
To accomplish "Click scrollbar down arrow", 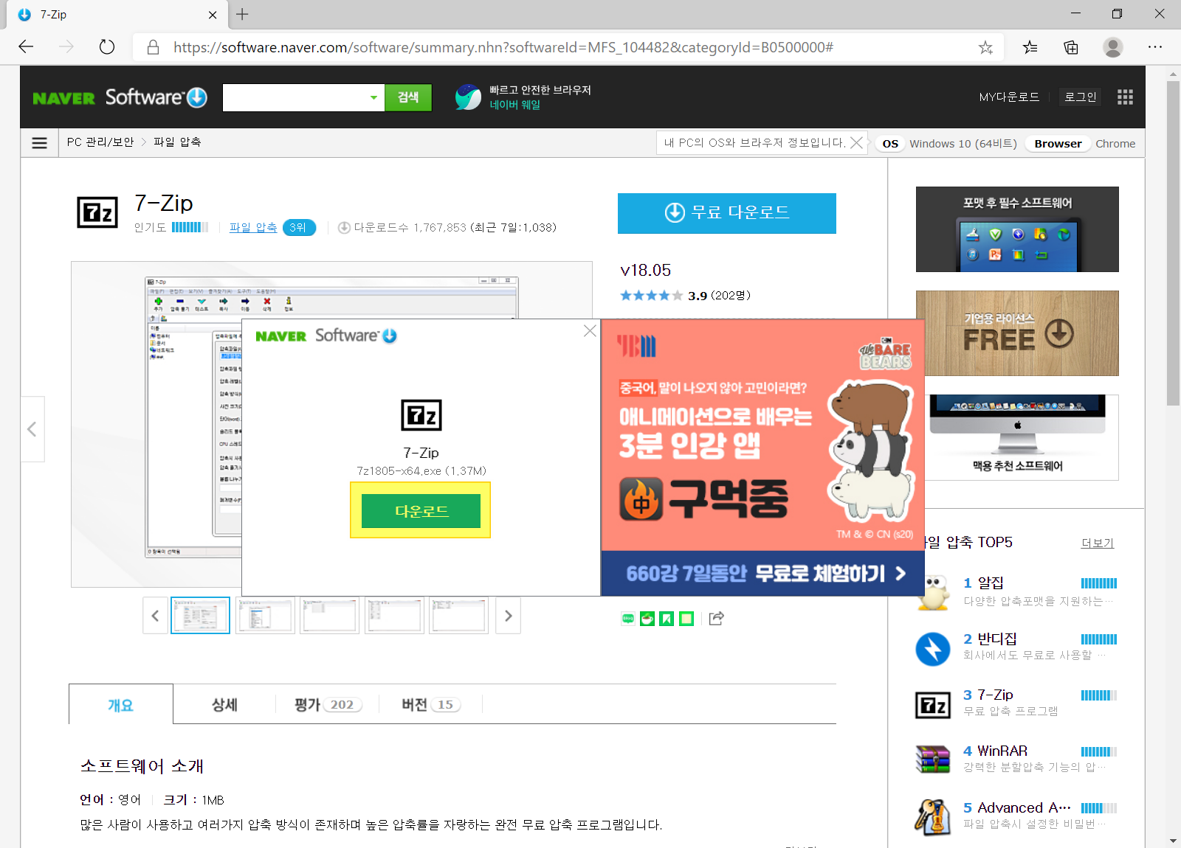I will click(1173, 841).
